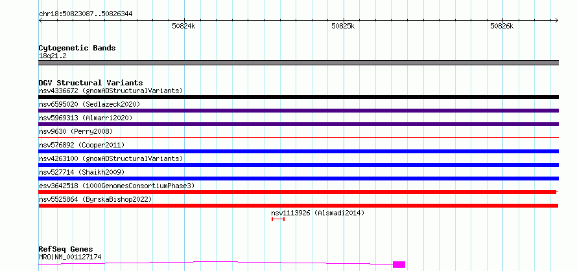Open variant label nsv576892 (Cooper2011)
The image size is (577, 271).
82,145
